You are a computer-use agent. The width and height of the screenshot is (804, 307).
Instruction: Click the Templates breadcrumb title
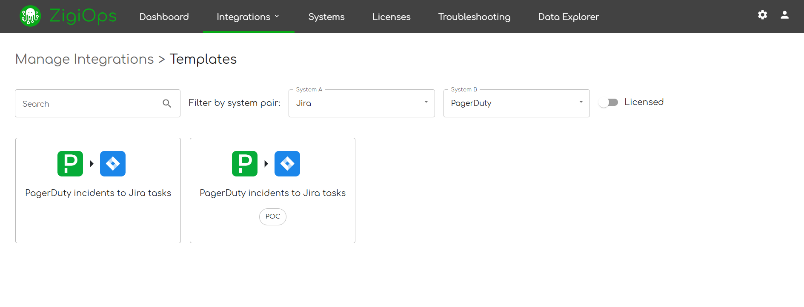(x=203, y=59)
